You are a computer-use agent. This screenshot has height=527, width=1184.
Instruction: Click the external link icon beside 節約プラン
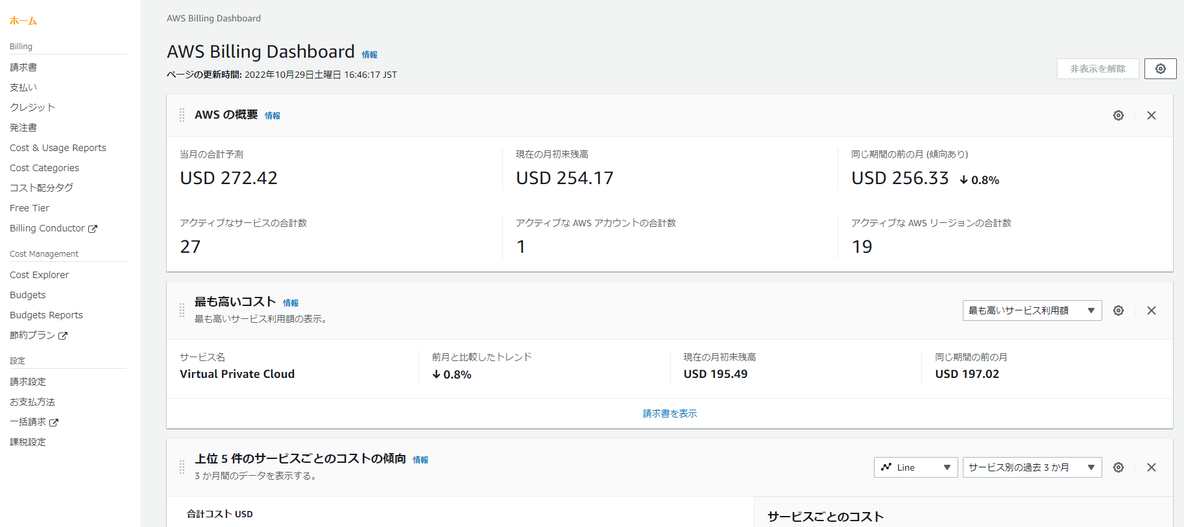pos(63,336)
